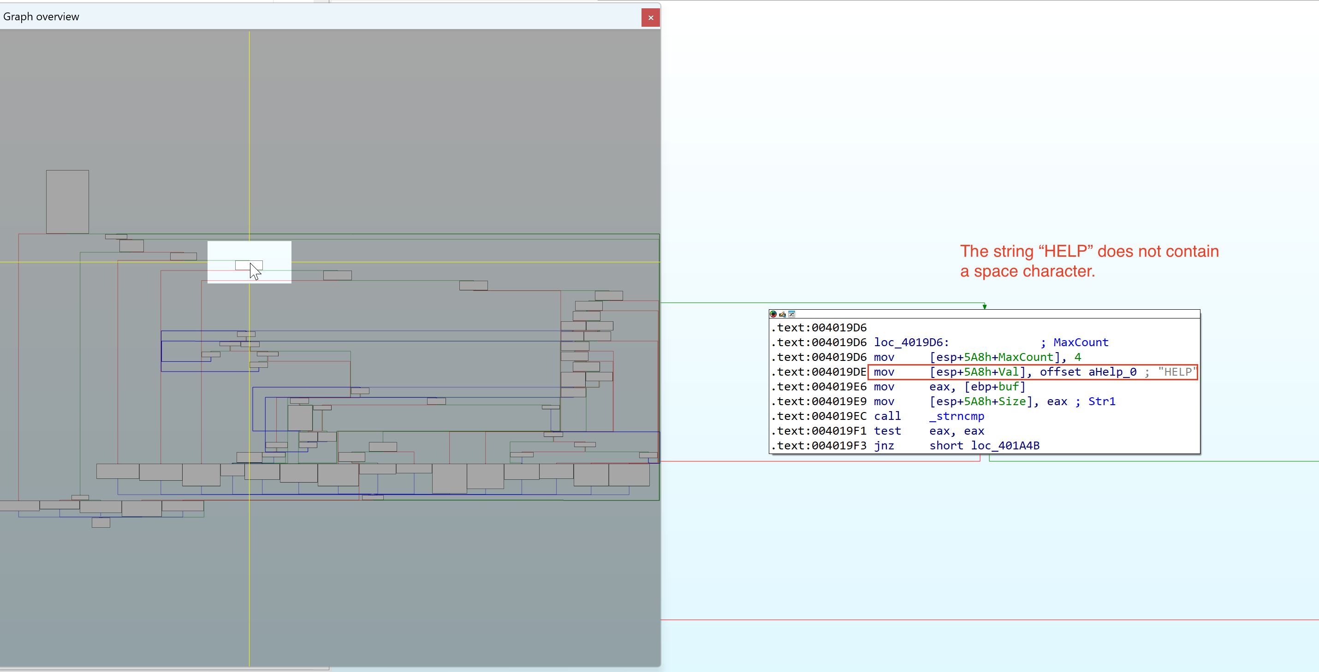Click the loc_4019D6 label
Viewport: 1319px width, 672px height.
point(911,342)
